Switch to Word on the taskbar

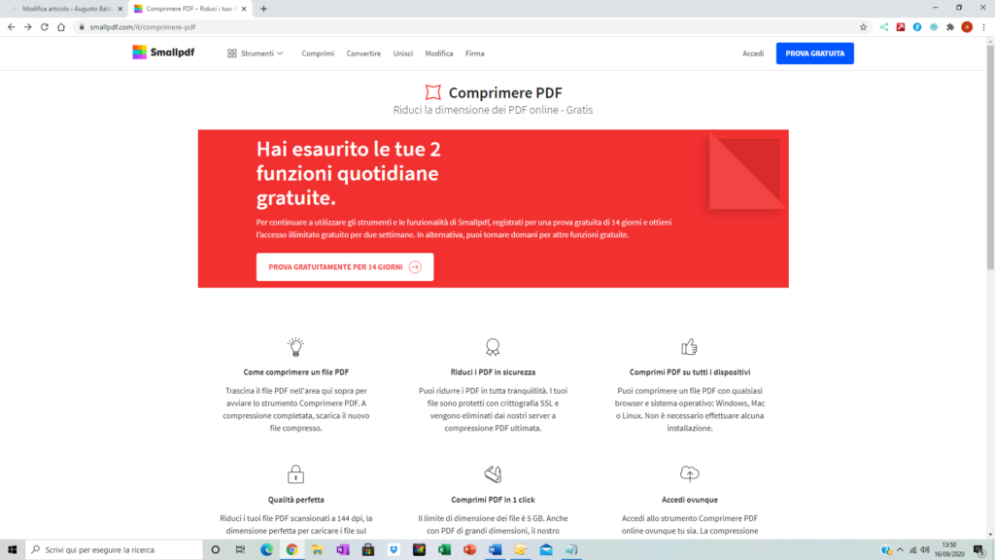495,550
